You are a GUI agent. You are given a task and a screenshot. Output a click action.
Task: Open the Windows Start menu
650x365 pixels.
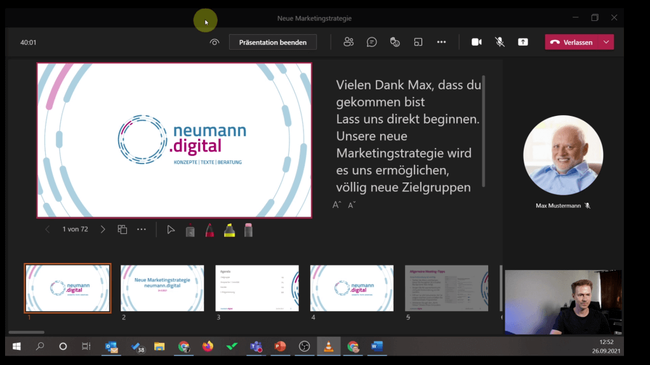[17, 347]
